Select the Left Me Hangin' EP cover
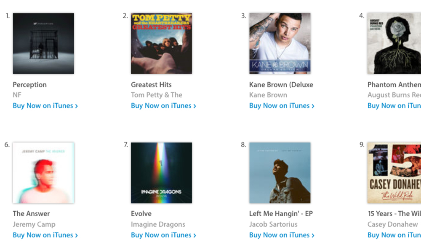421x252 pixels. tap(280, 173)
